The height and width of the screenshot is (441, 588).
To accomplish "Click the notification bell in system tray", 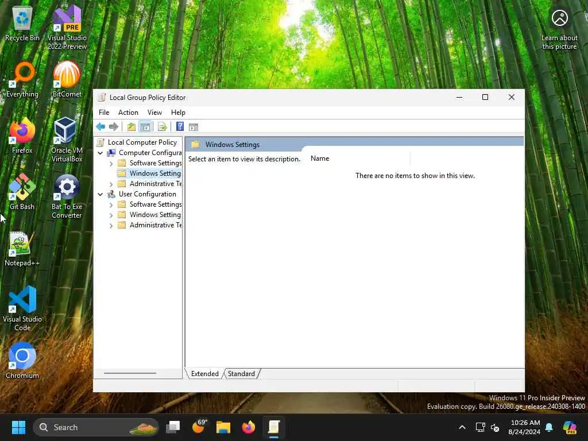I will tap(549, 427).
